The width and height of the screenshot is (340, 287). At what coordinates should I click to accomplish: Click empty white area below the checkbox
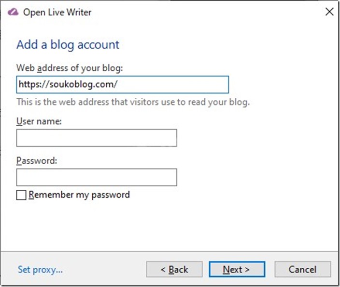pos(169,226)
